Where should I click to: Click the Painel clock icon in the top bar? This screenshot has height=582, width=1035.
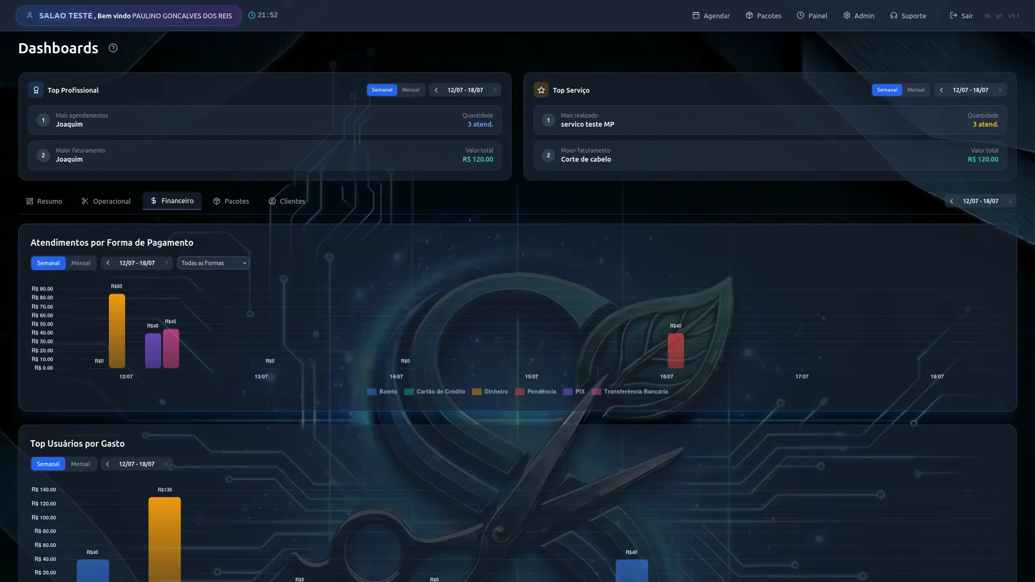801,16
